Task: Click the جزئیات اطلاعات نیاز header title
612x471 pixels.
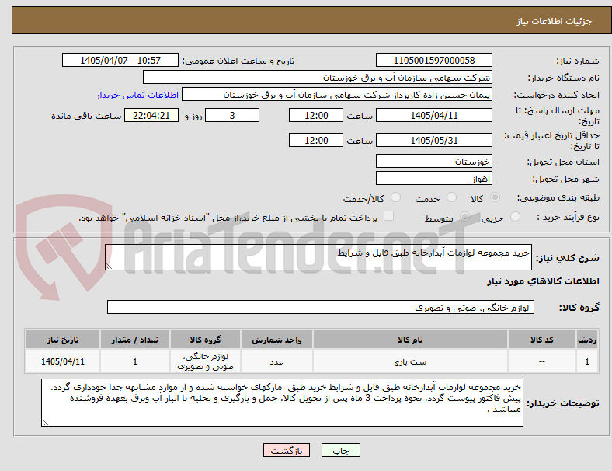Action: coord(555,21)
